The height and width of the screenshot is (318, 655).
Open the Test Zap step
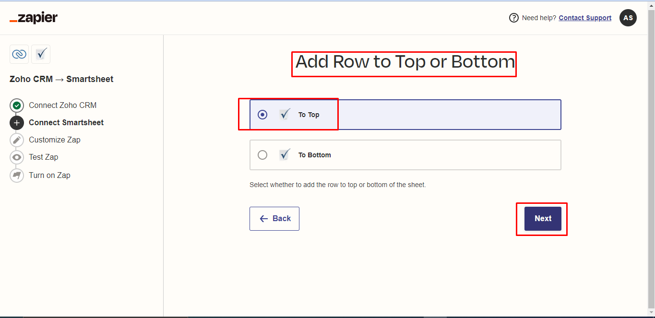click(x=44, y=157)
